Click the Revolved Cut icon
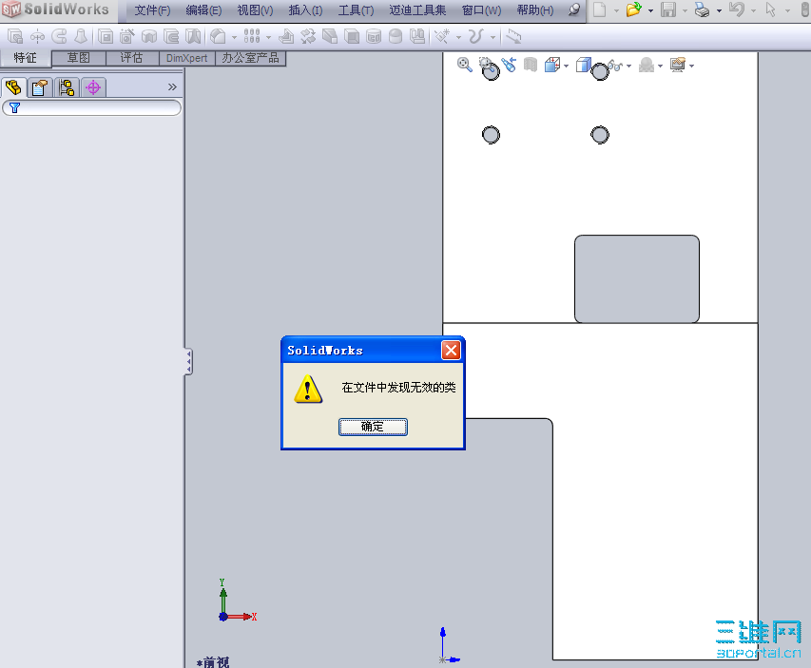The height and width of the screenshot is (668, 811). point(149,36)
